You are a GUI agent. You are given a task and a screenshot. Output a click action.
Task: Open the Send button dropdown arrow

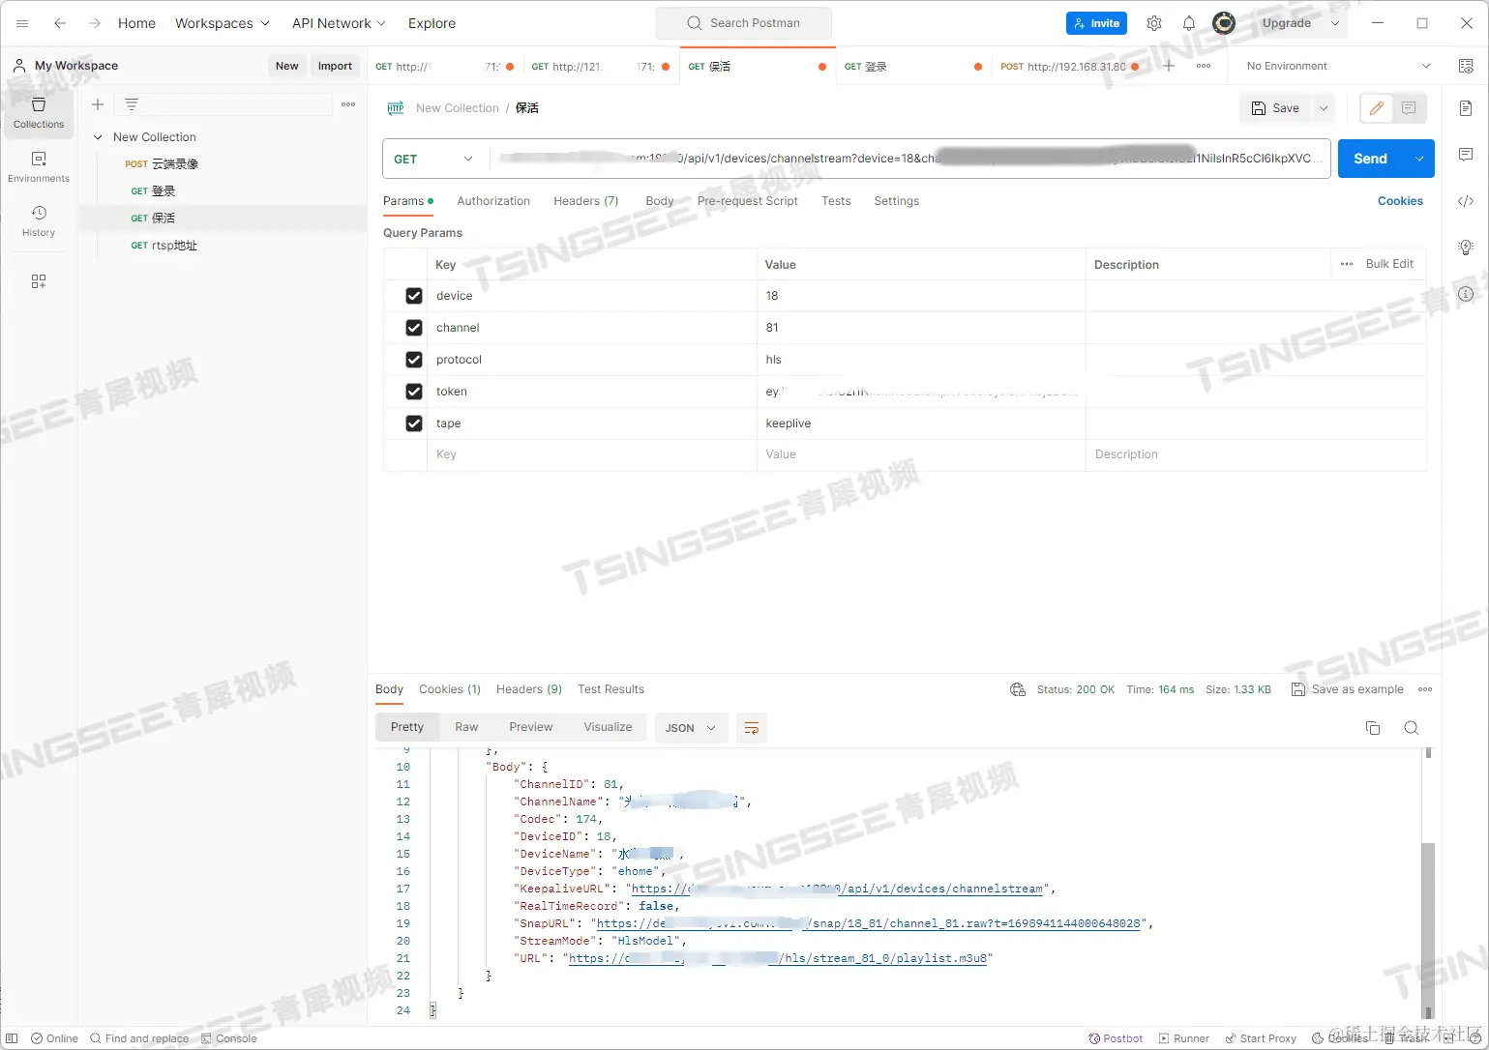tap(1419, 159)
